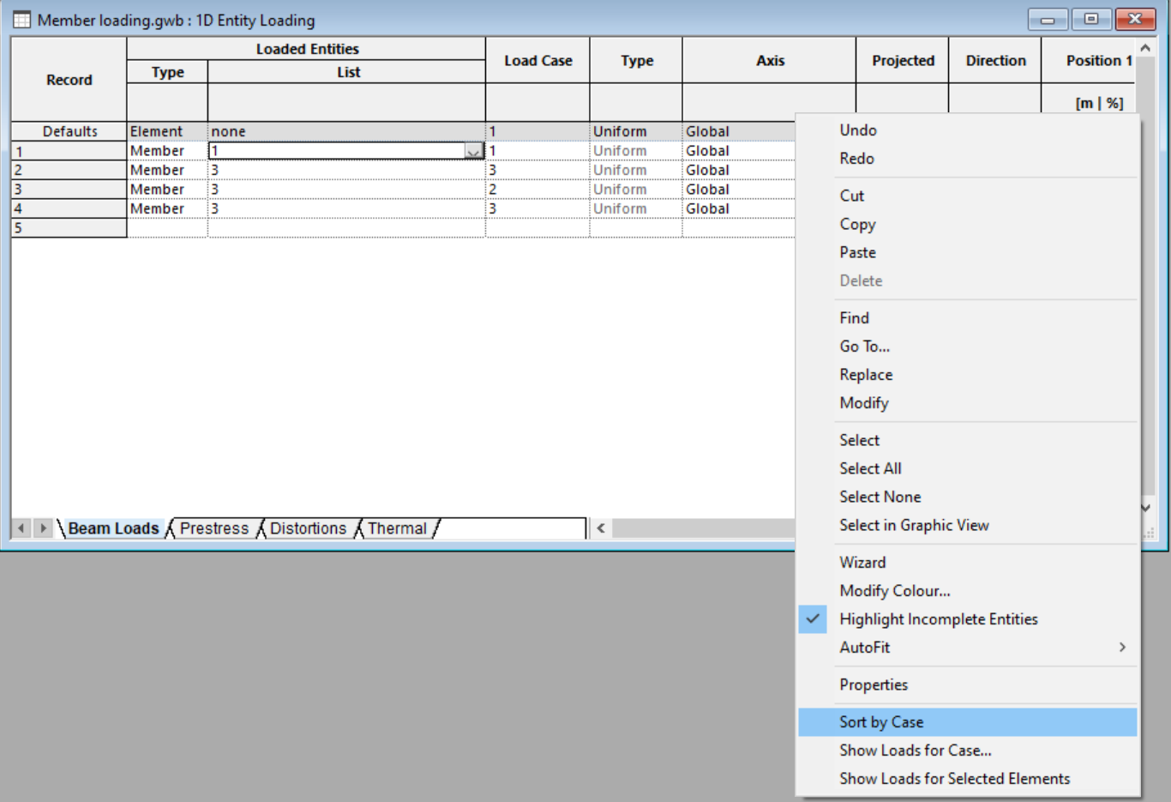Switch to the Thermal tab

pos(397,528)
